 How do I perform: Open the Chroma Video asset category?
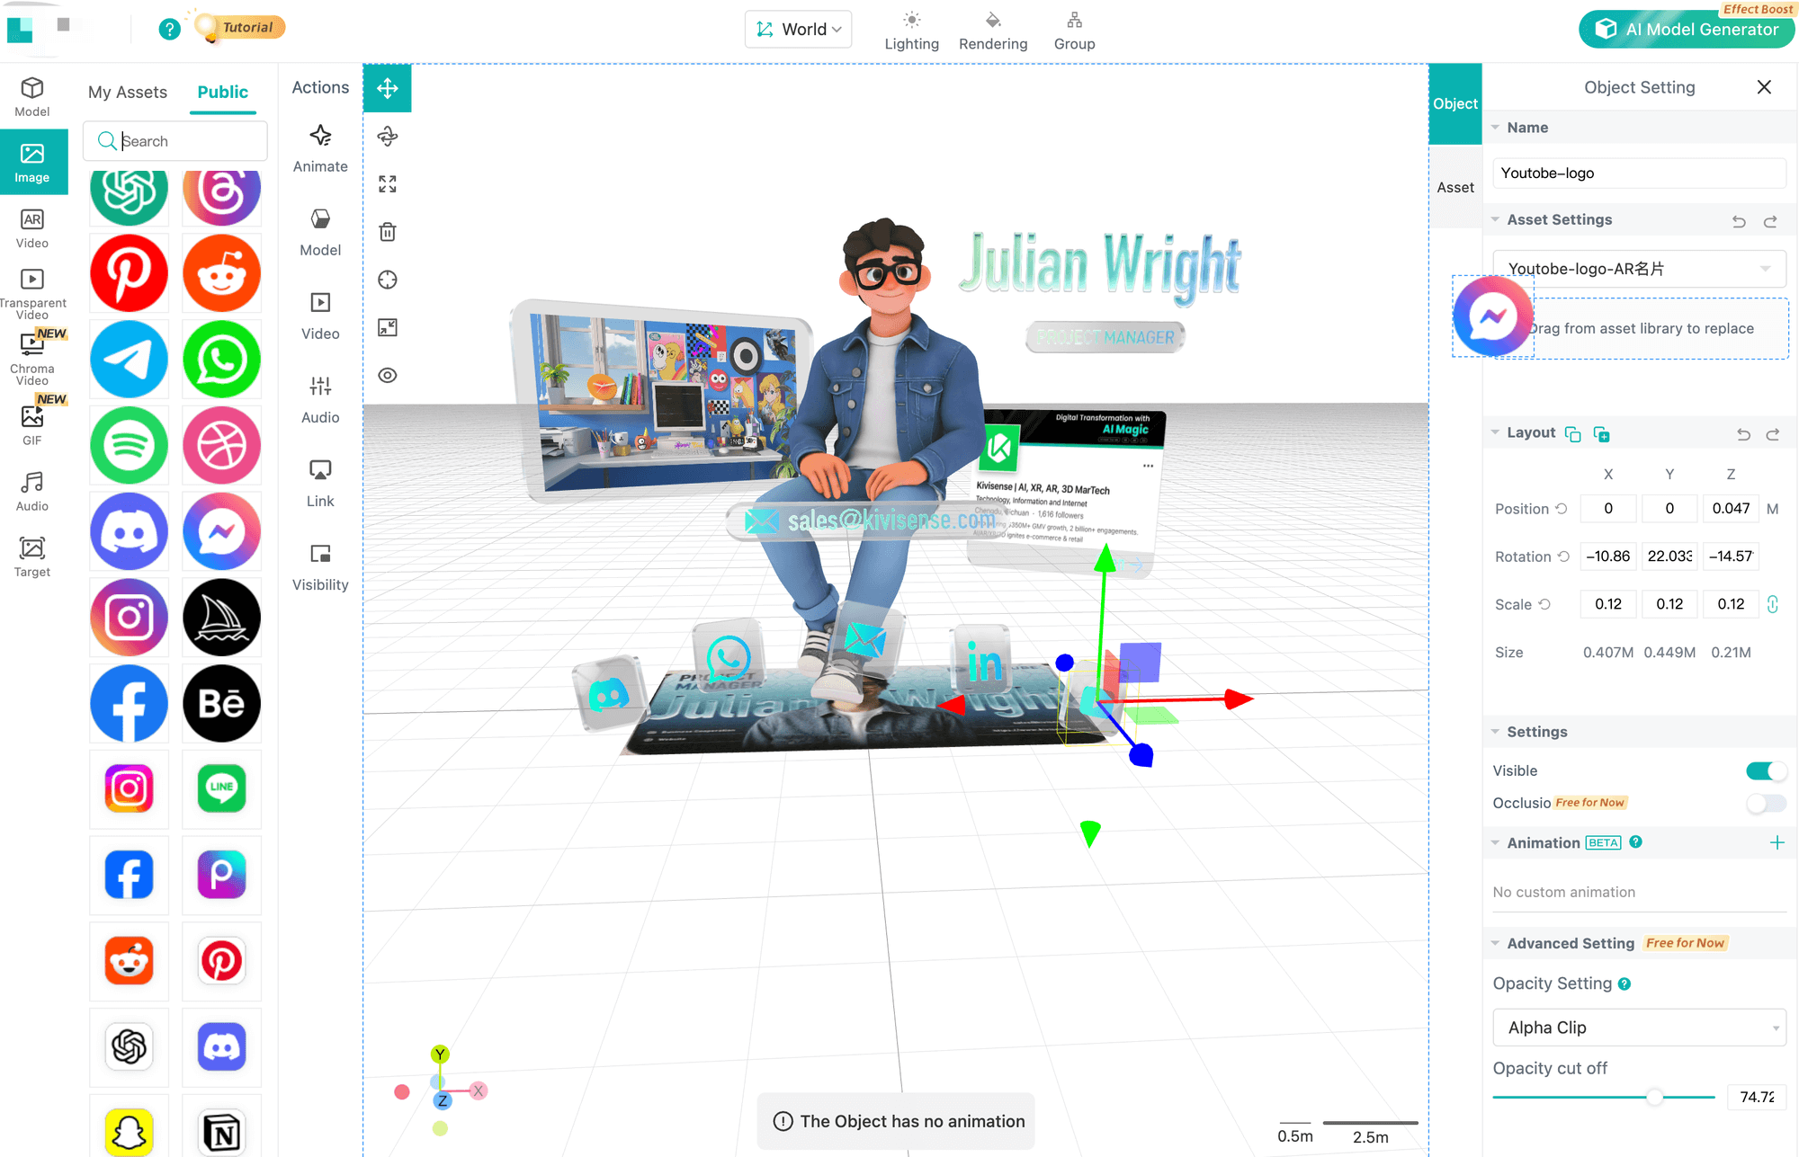click(x=32, y=357)
